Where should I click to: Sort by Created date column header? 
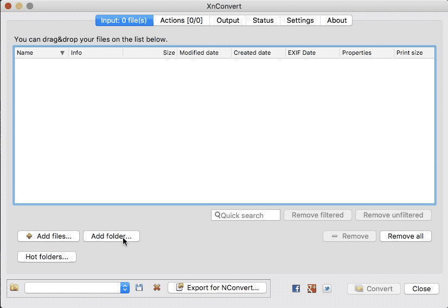click(x=259, y=53)
